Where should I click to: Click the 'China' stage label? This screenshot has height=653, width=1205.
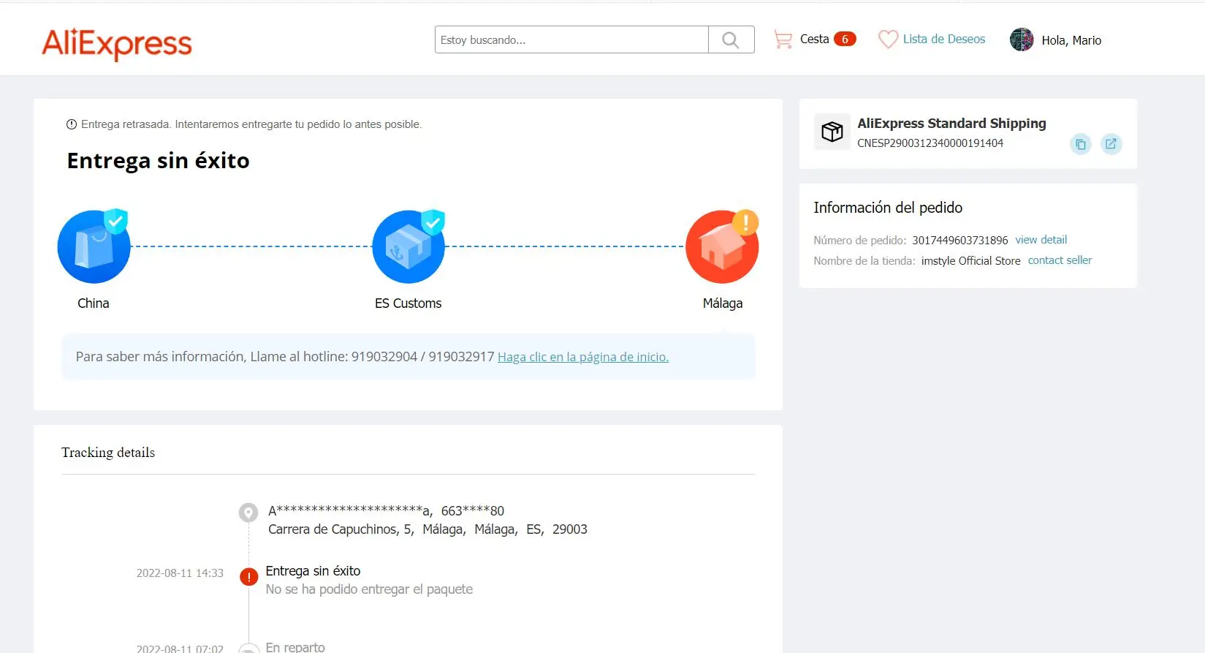pyautogui.click(x=94, y=303)
